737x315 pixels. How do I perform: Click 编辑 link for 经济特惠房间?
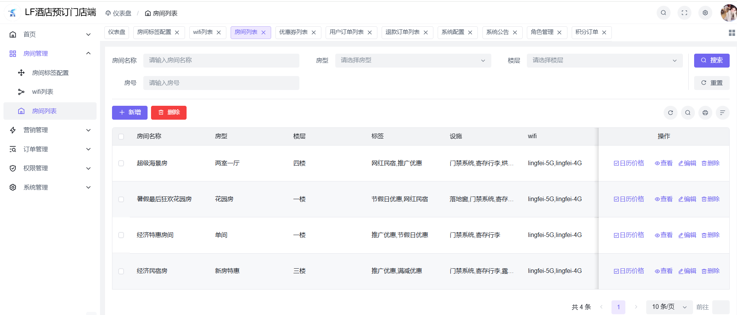(x=687, y=235)
